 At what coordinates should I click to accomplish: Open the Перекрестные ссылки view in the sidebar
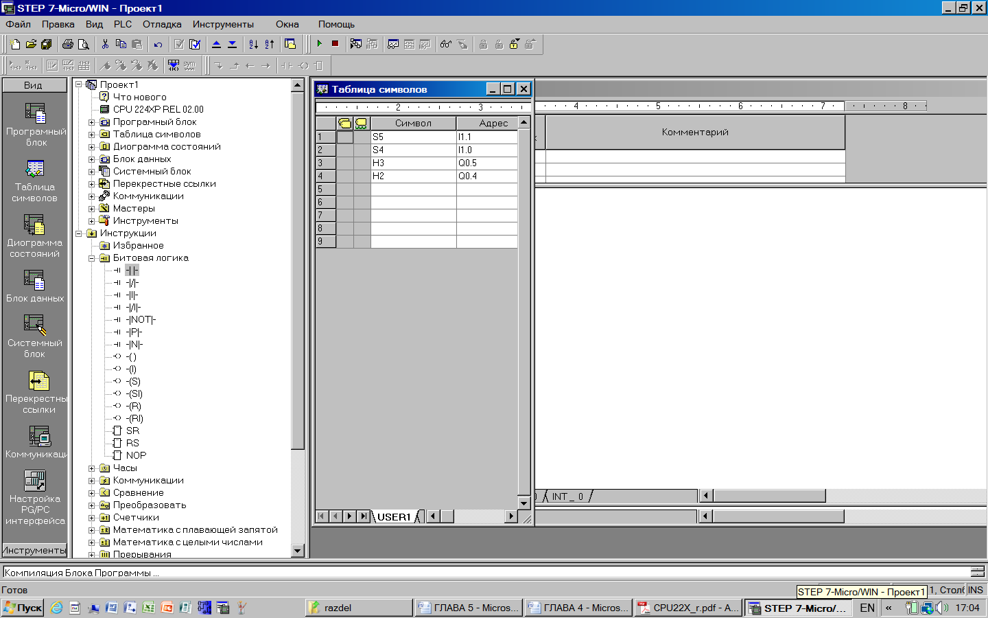(36, 392)
